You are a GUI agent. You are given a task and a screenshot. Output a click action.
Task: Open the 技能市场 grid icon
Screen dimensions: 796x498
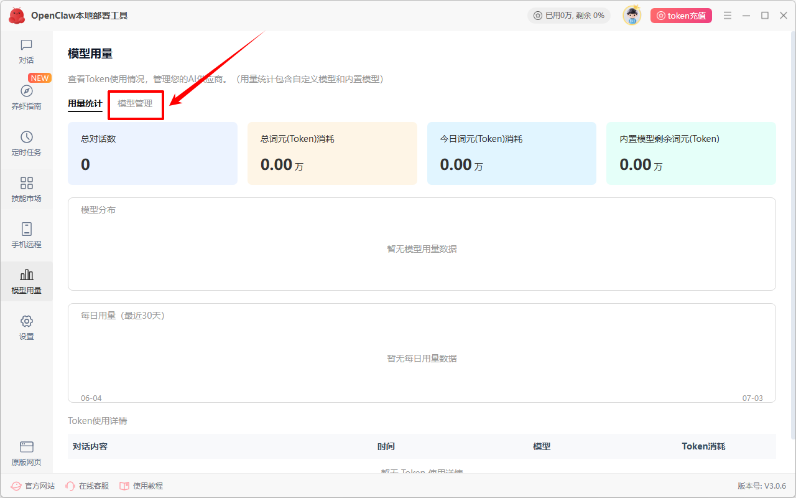[26, 183]
